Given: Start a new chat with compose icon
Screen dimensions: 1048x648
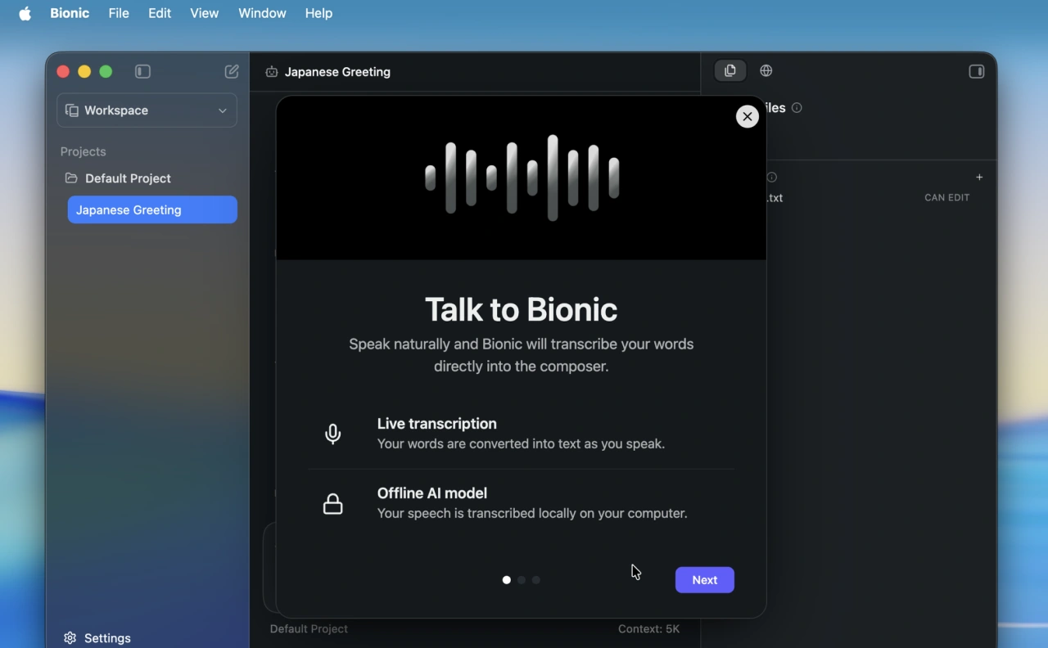Looking at the screenshot, I should click(232, 72).
